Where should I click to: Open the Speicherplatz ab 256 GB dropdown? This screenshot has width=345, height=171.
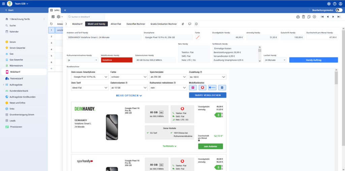tap(168, 77)
